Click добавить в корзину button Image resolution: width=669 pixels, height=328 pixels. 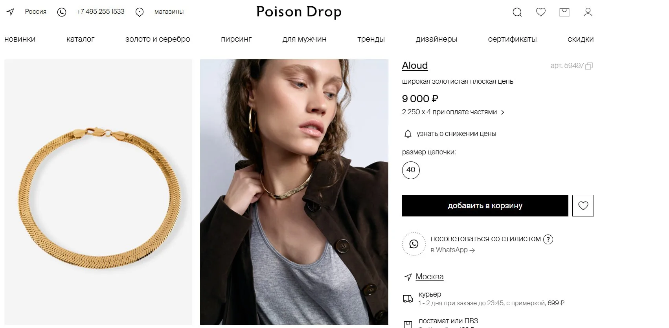click(485, 205)
